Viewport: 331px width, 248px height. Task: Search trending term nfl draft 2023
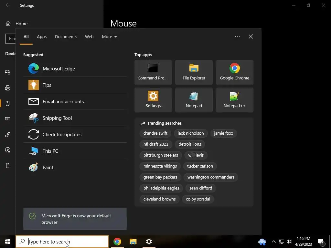point(156,144)
